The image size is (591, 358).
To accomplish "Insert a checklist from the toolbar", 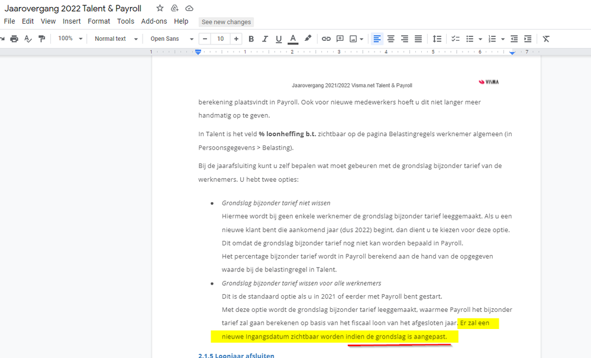I will pos(456,39).
